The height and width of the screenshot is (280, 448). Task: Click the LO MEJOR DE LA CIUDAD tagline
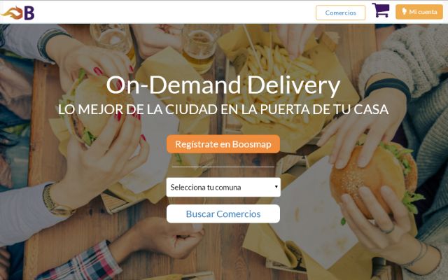(223, 109)
